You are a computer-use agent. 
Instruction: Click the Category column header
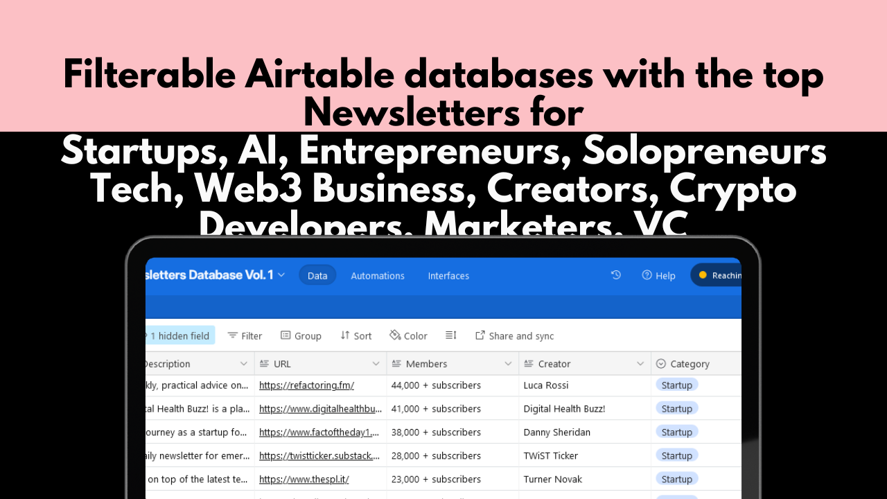(696, 364)
